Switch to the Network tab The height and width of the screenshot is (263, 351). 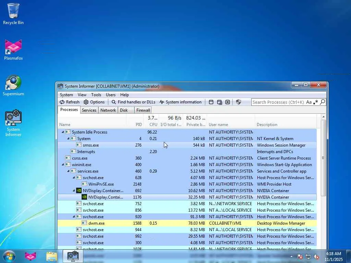click(108, 110)
